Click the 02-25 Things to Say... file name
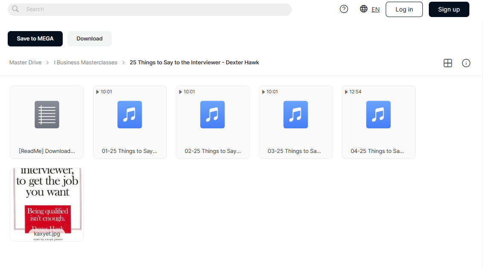 (x=213, y=151)
